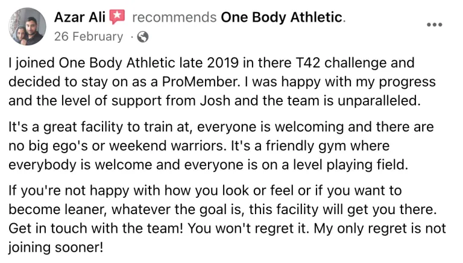Open the 26 February timestamp link
The image size is (463, 263).
[x=89, y=36]
